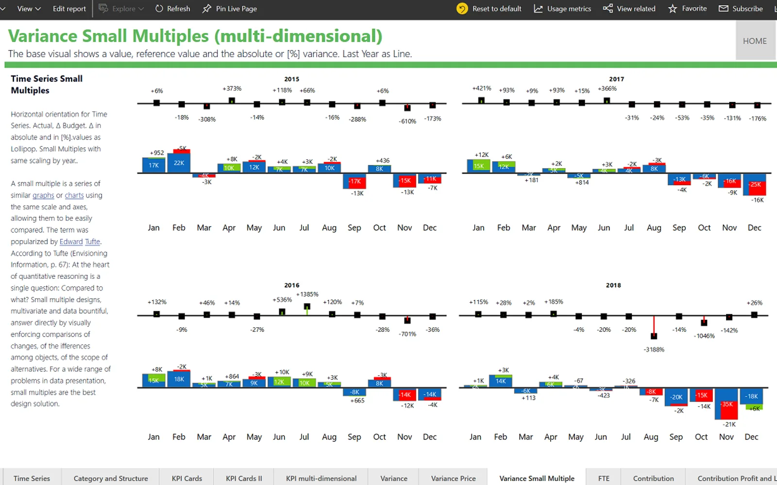Select the 18K Feb bar in 2016

(179, 379)
